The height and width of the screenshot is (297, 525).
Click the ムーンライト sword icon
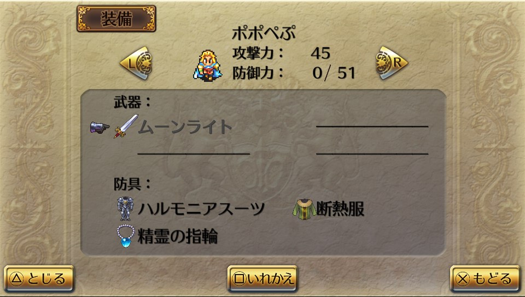click(126, 126)
